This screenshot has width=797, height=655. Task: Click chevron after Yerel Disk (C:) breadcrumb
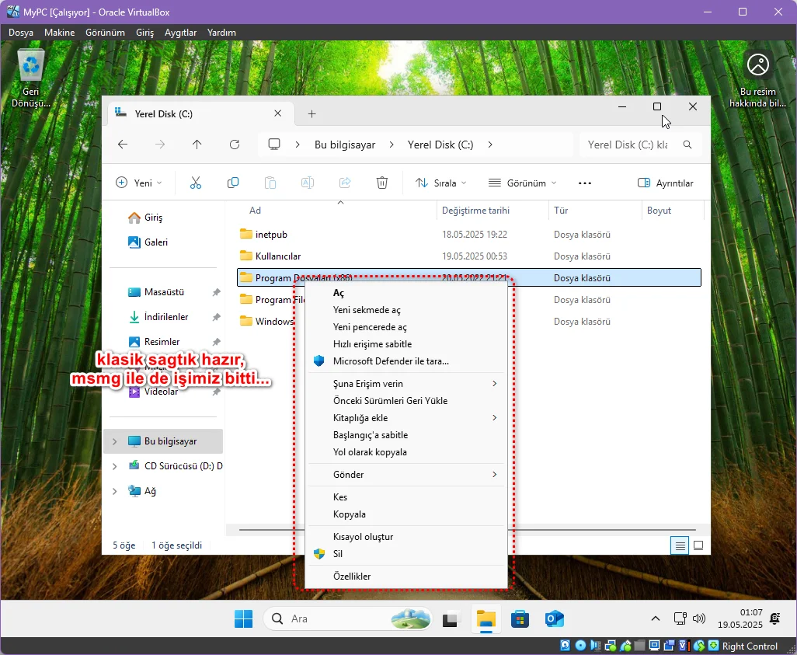click(x=490, y=145)
